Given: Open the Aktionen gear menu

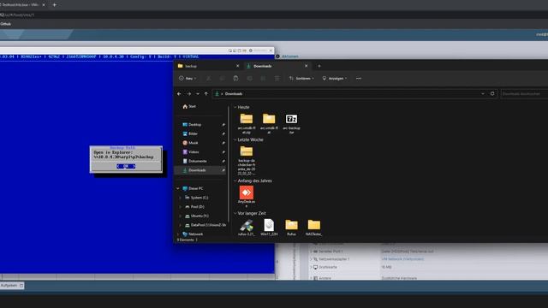Looking at the screenshot, I should tap(288, 56).
